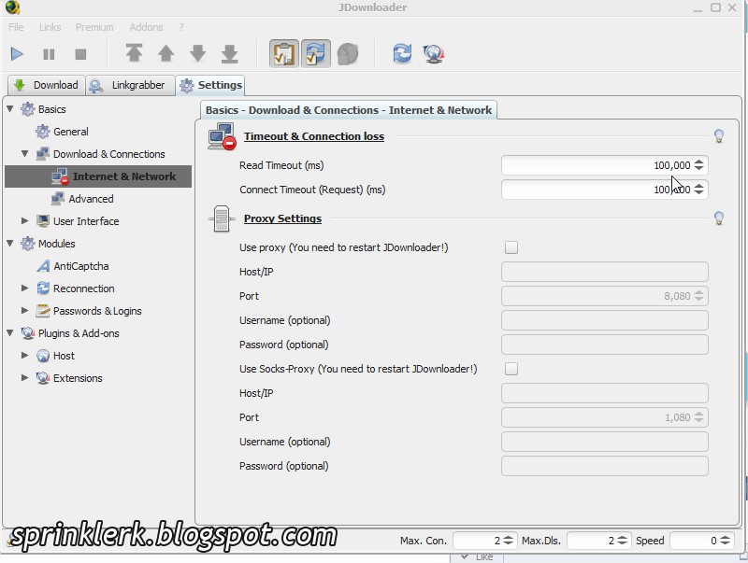Viewport: 748px width, 563px height.
Task: Click the proxy Port 8,080 field
Action: [605, 296]
